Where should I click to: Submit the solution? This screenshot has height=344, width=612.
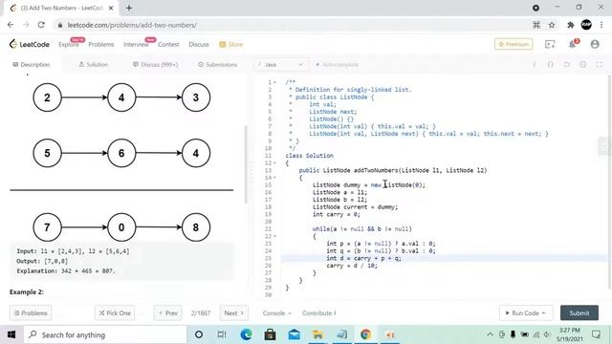[x=579, y=312]
